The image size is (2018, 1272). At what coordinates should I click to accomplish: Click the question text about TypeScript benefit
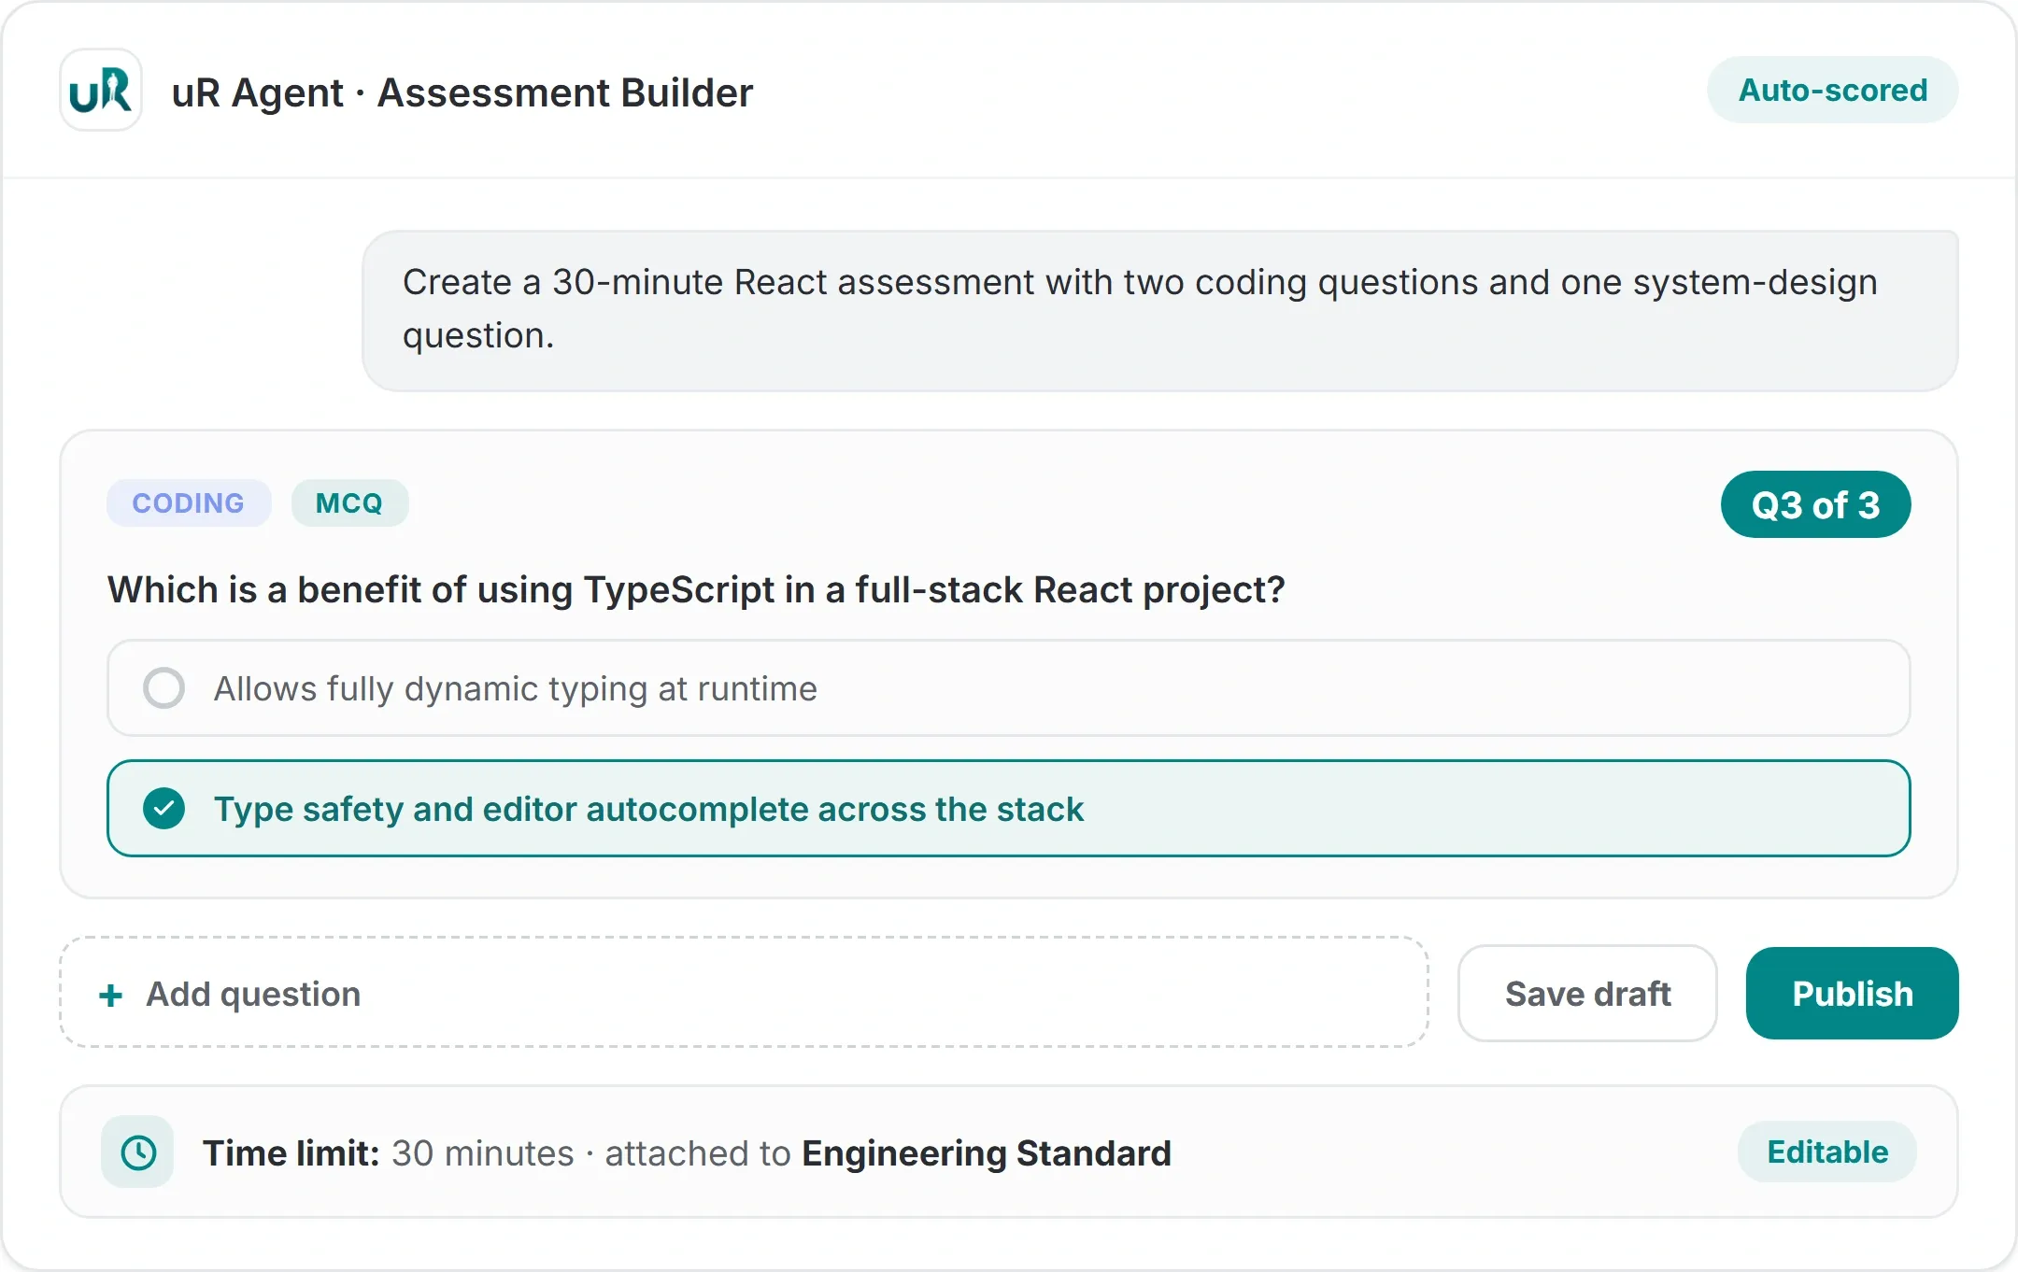pyautogui.click(x=696, y=589)
